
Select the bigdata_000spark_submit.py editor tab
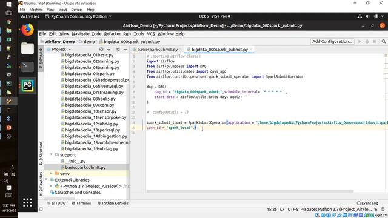pos(219,50)
